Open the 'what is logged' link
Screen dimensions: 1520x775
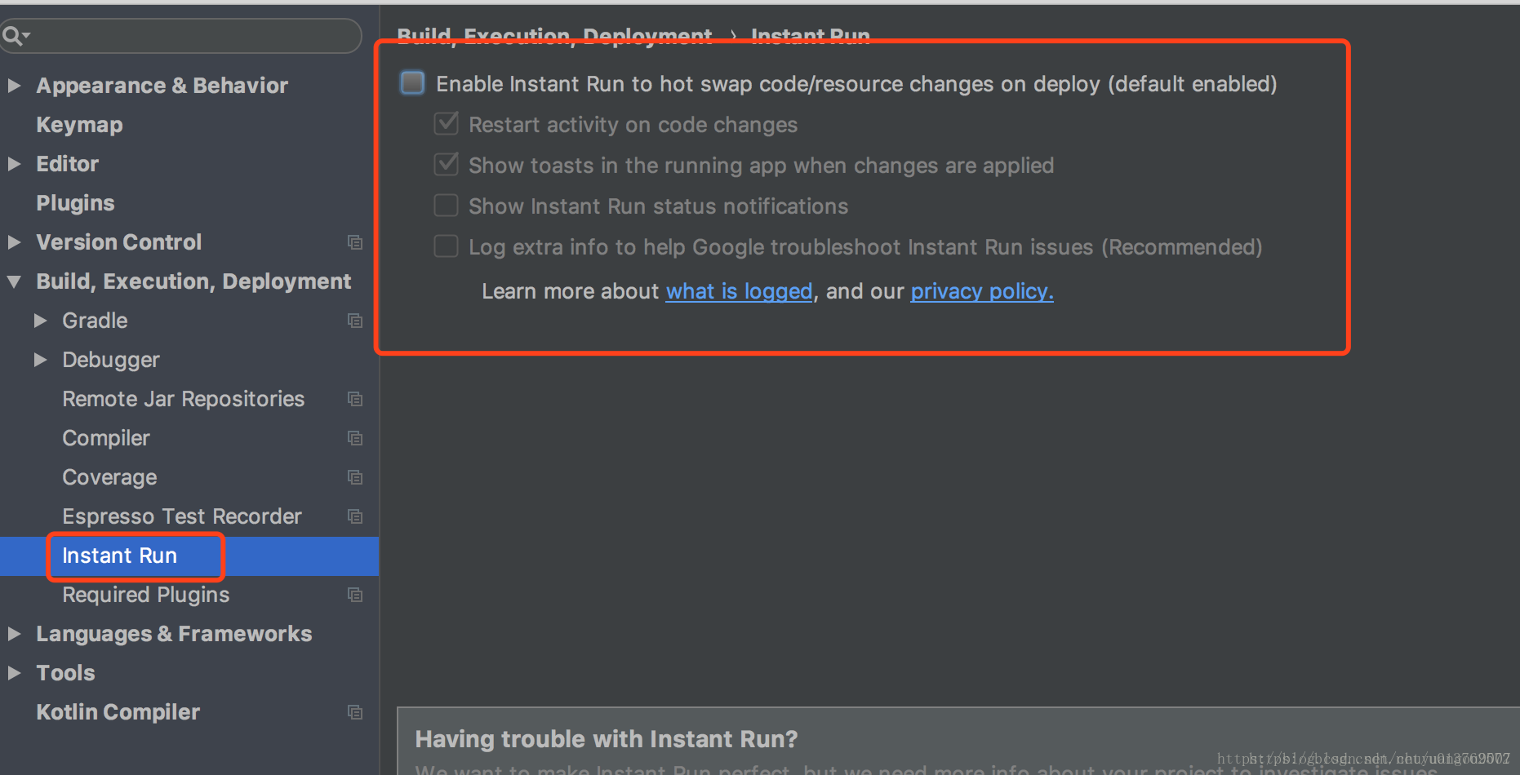coord(739,291)
